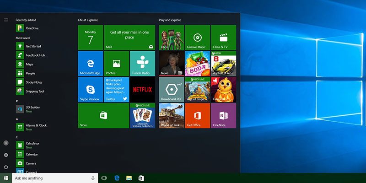366x183 pixels.
Task: Launch the Skype Preview tile
Action: click(91, 90)
